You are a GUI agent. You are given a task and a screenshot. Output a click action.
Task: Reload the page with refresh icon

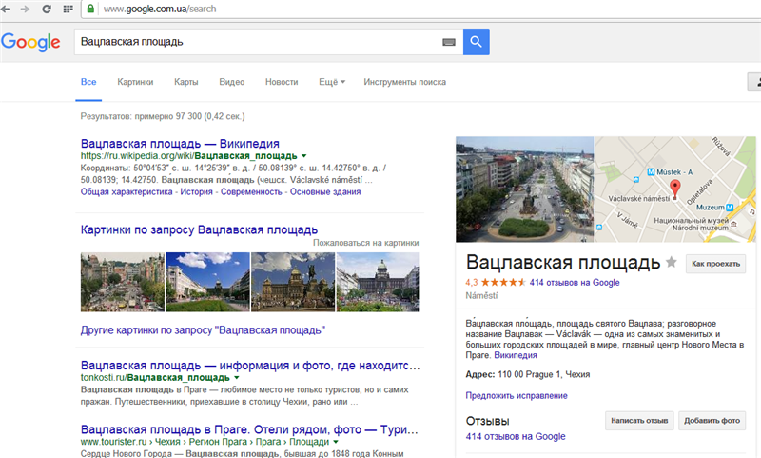(47, 9)
